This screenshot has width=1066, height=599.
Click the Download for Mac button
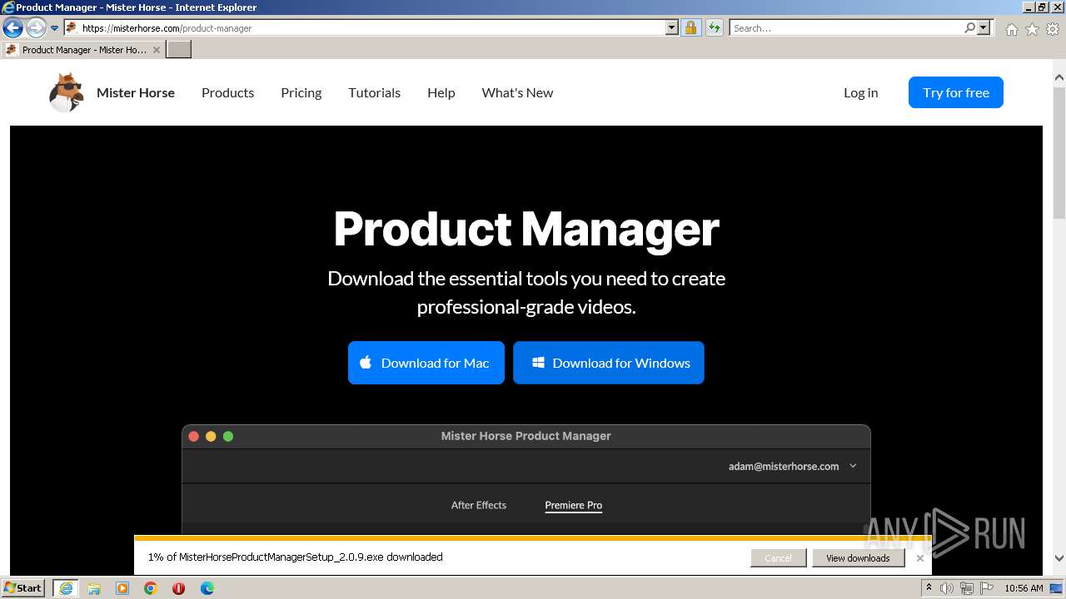coord(426,363)
